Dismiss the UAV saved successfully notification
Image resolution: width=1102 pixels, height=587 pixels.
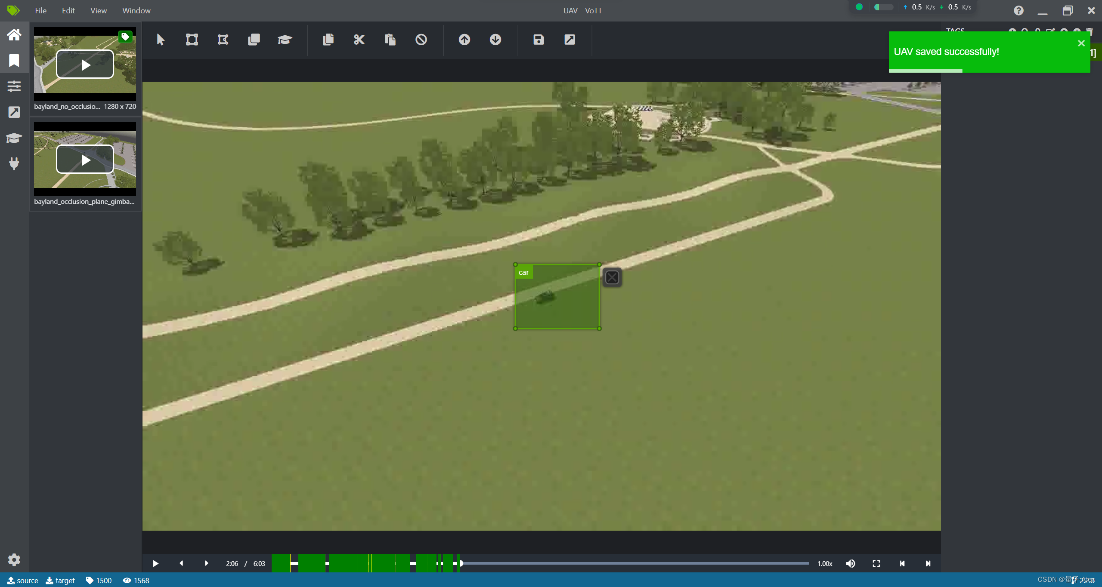click(1081, 43)
